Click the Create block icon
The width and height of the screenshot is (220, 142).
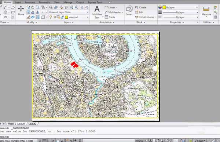[x=140, y=7]
